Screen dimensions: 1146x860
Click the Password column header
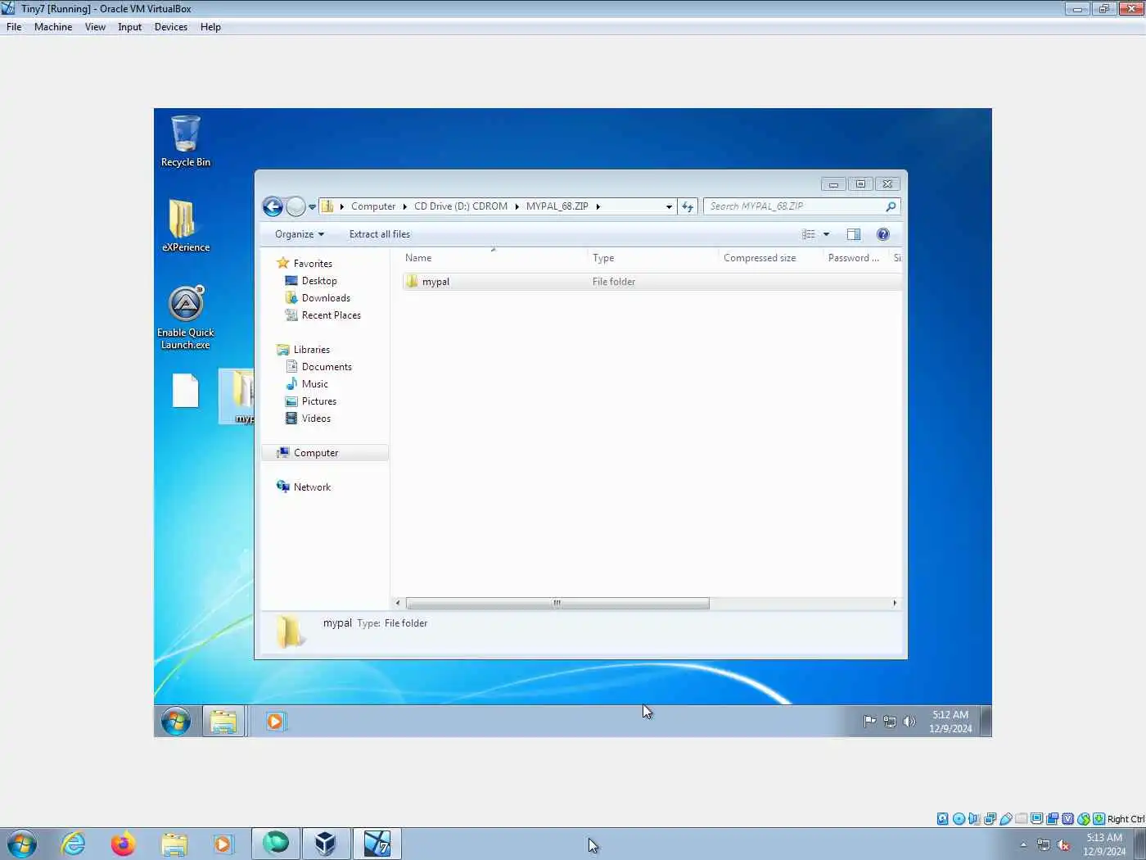pos(855,258)
